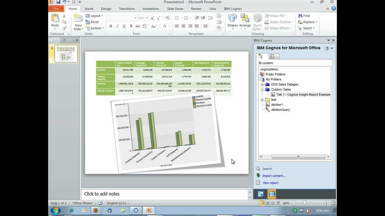Open the Font Color dropdown arrow
The width and height of the screenshot is (385, 216).
coord(169,26)
